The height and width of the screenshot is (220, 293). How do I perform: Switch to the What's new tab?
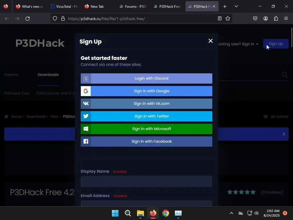pyautogui.click(x=29, y=7)
